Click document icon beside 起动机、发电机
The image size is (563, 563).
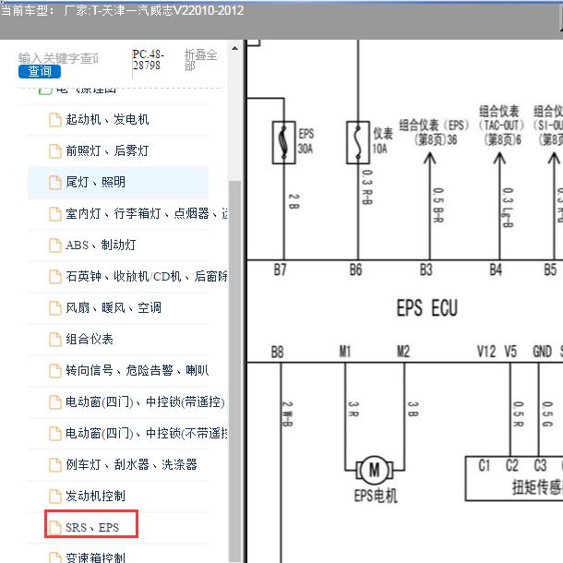55,120
